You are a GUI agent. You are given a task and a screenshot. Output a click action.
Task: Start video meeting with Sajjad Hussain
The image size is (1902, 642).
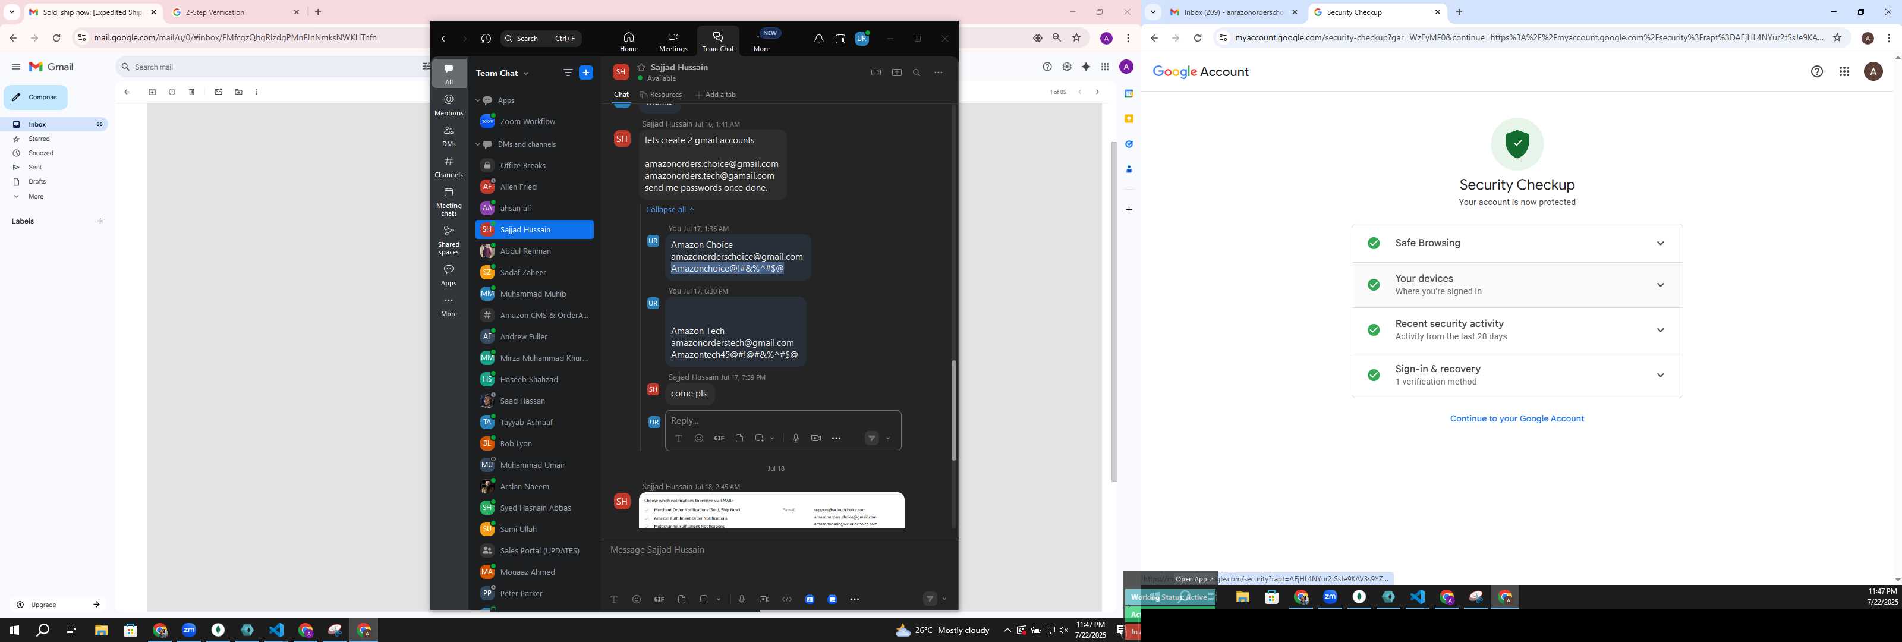(876, 73)
